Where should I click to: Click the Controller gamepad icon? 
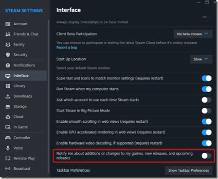coord(8,138)
